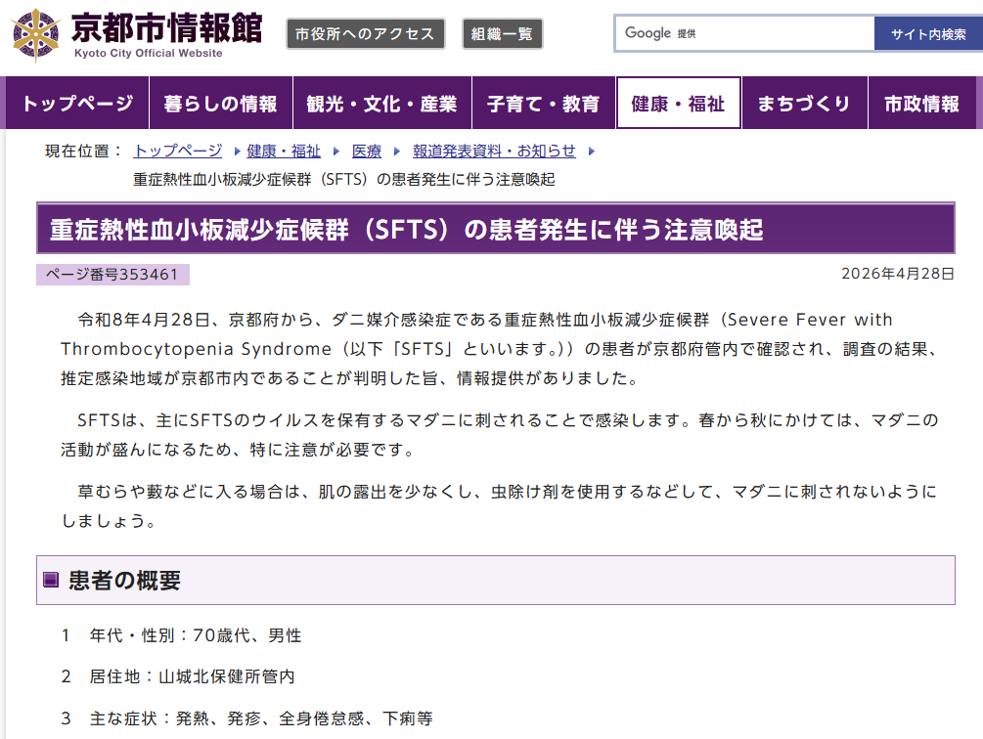The width and height of the screenshot is (983, 739).
Task: Click the ページ番号353461 label
Action: point(112,275)
